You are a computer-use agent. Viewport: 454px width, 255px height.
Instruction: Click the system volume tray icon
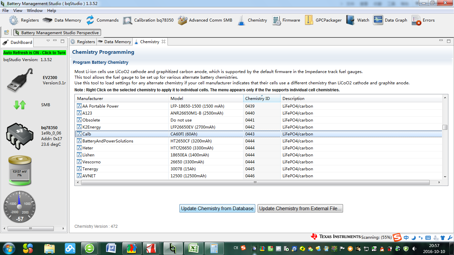point(414,248)
